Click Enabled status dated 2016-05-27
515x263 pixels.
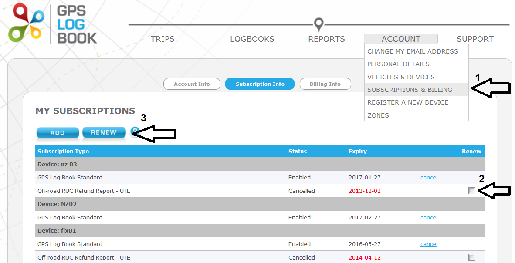pos(299,244)
